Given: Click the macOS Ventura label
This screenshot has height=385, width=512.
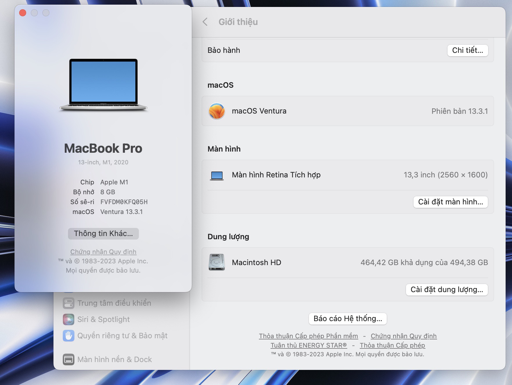Looking at the screenshot, I should coord(259,111).
